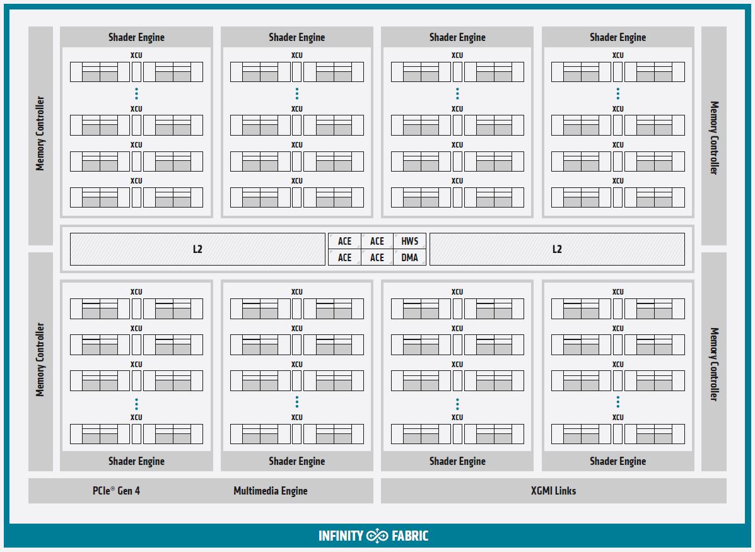Click the upper-left ACE block
The height and width of the screenshot is (552, 755).
tap(344, 241)
